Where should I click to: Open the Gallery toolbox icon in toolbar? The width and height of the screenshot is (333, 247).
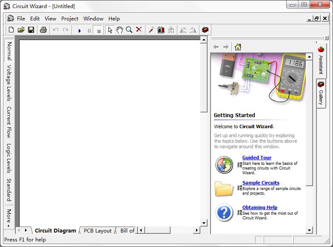click(205, 30)
